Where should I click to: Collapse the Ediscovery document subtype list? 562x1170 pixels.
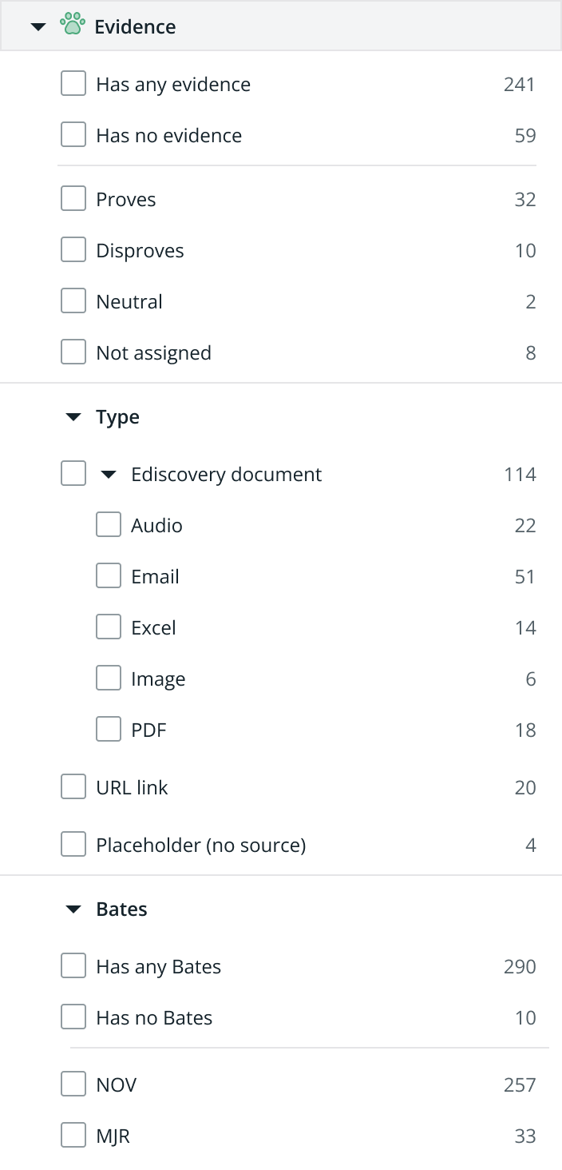click(108, 473)
